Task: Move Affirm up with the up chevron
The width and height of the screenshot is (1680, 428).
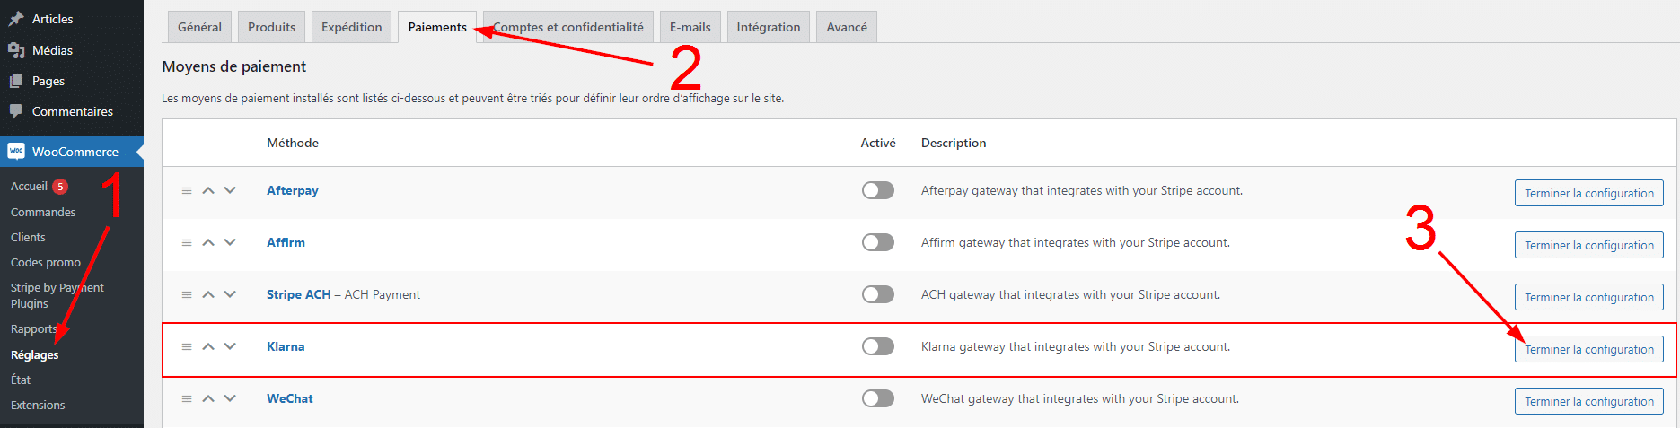Action: pos(208,242)
